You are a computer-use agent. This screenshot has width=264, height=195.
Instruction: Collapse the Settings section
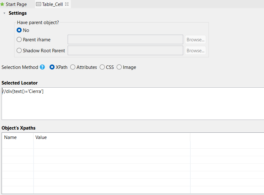coord(4,13)
